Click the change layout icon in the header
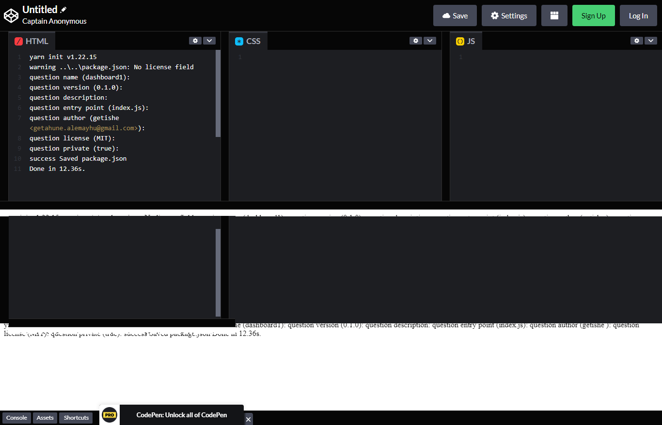Viewport: 662px width, 425px height. (x=554, y=15)
